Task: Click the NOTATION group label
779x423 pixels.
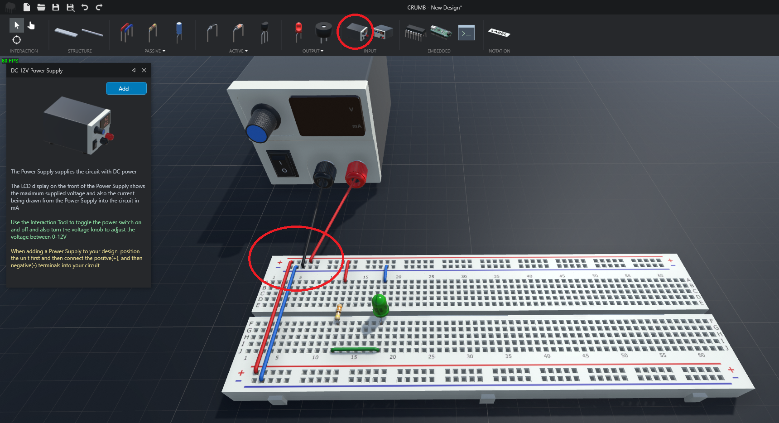Action: click(x=500, y=51)
